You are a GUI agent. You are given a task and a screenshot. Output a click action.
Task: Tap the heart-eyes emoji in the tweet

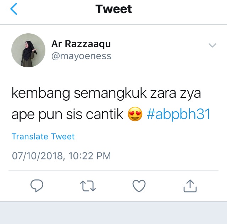pos(135,114)
